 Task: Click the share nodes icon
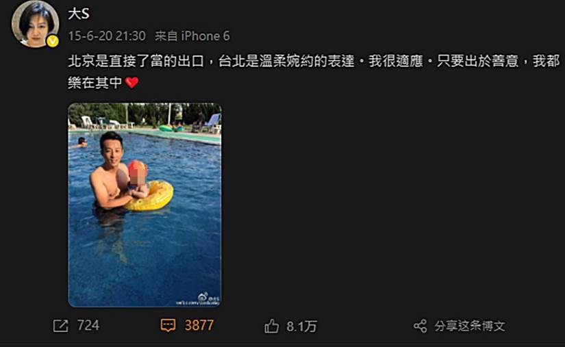[x=420, y=326]
